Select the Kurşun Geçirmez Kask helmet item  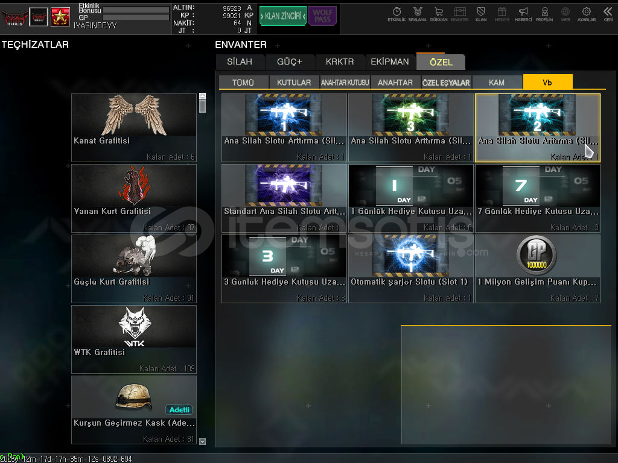[x=133, y=409]
